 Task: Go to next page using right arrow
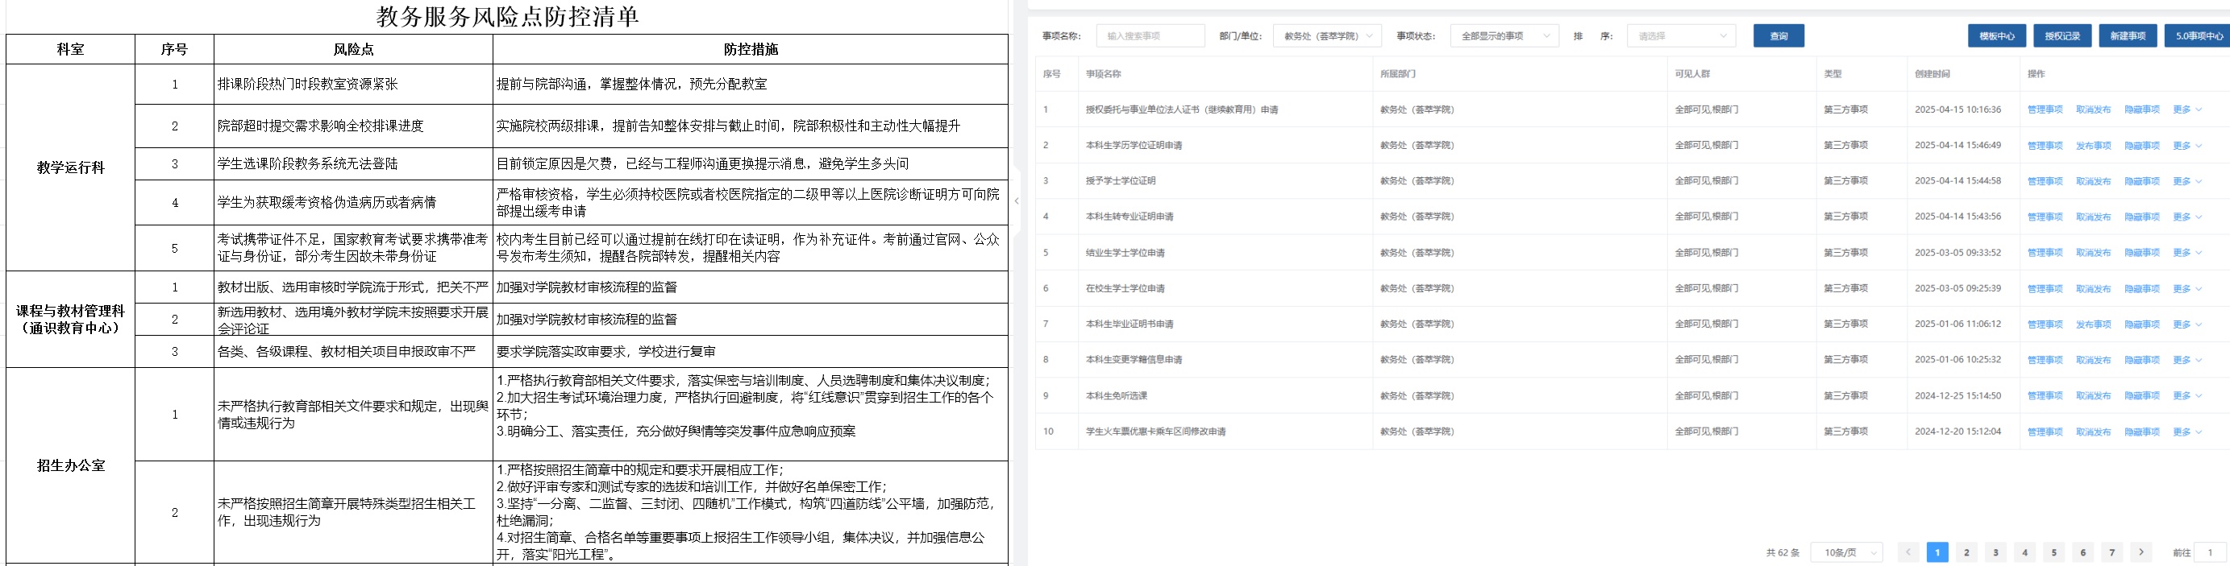click(x=2141, y=552)
